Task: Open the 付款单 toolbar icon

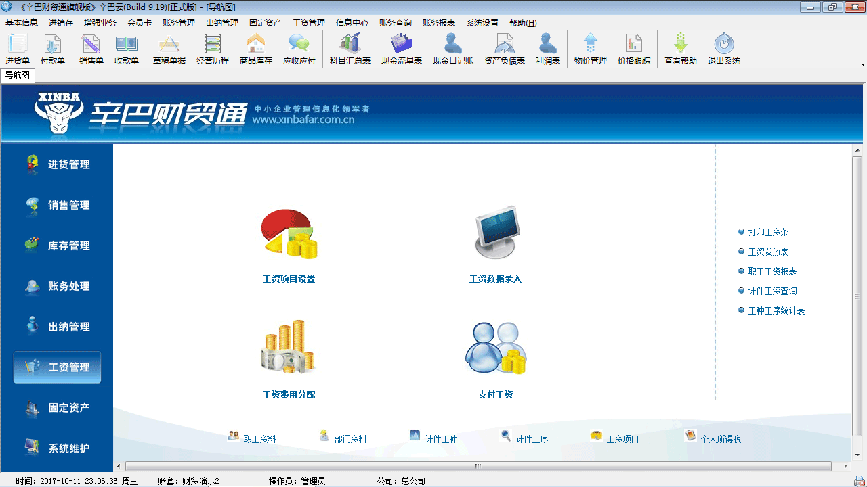Action: (53, 49)
